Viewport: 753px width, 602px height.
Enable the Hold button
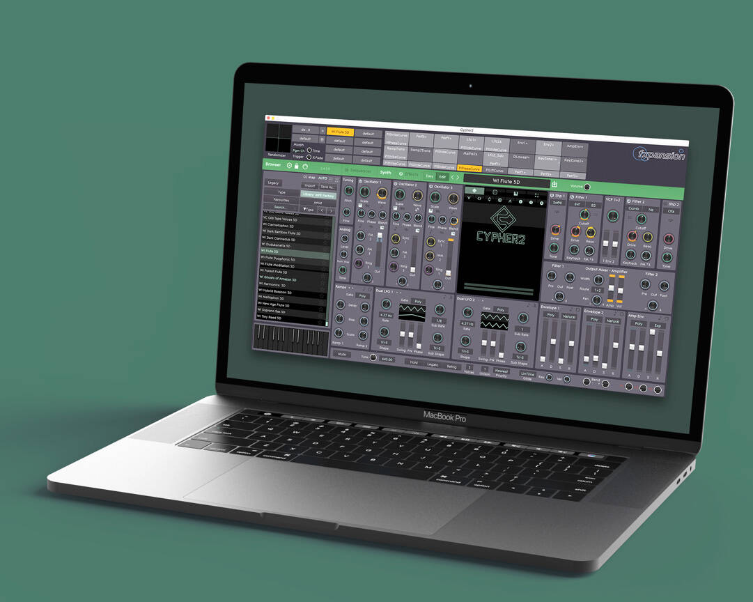(414, 362)
